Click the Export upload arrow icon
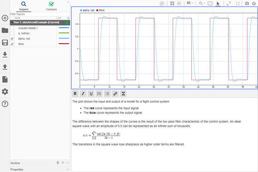The image size is (258, 172). coord(5,67)
